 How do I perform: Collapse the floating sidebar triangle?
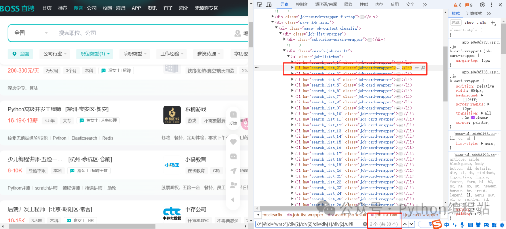tap(233, 199)
